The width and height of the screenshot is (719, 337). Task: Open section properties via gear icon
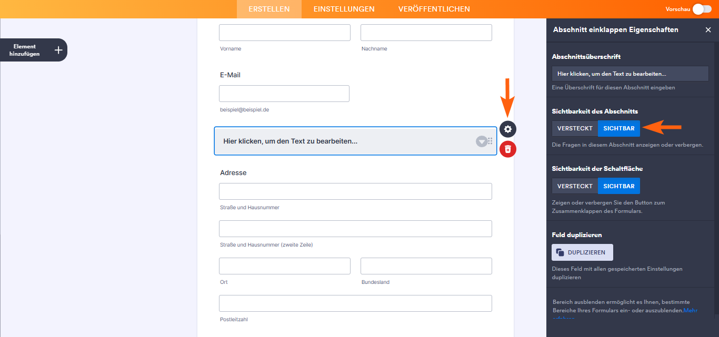click(508, 129)
